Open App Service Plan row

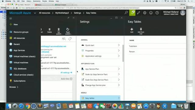tap(100, 69)
